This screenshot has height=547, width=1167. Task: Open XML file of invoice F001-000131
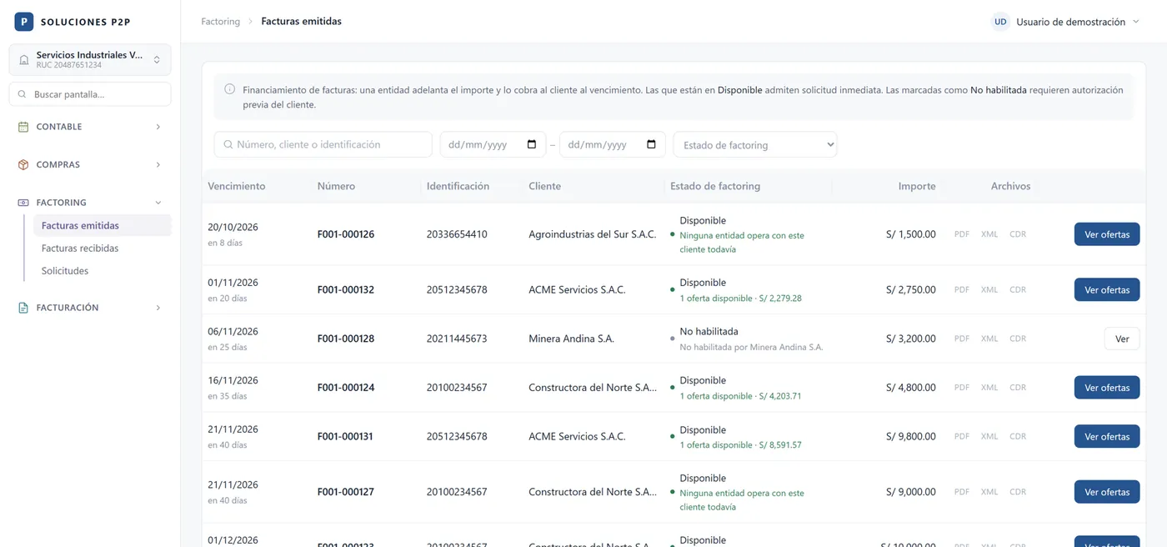[989, 436]
